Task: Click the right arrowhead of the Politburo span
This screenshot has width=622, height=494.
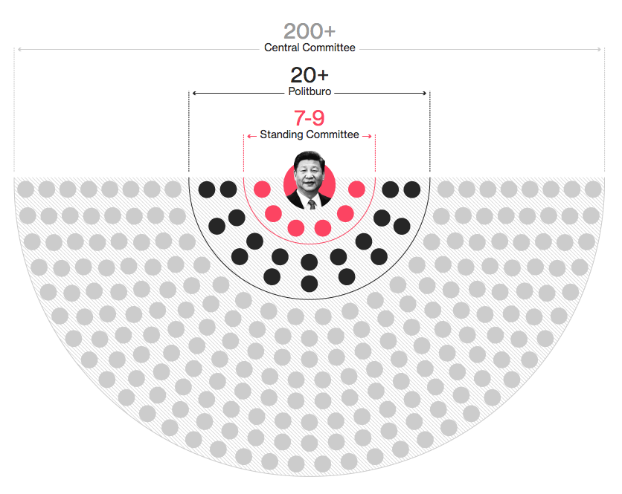Action: tap(424, 93)
